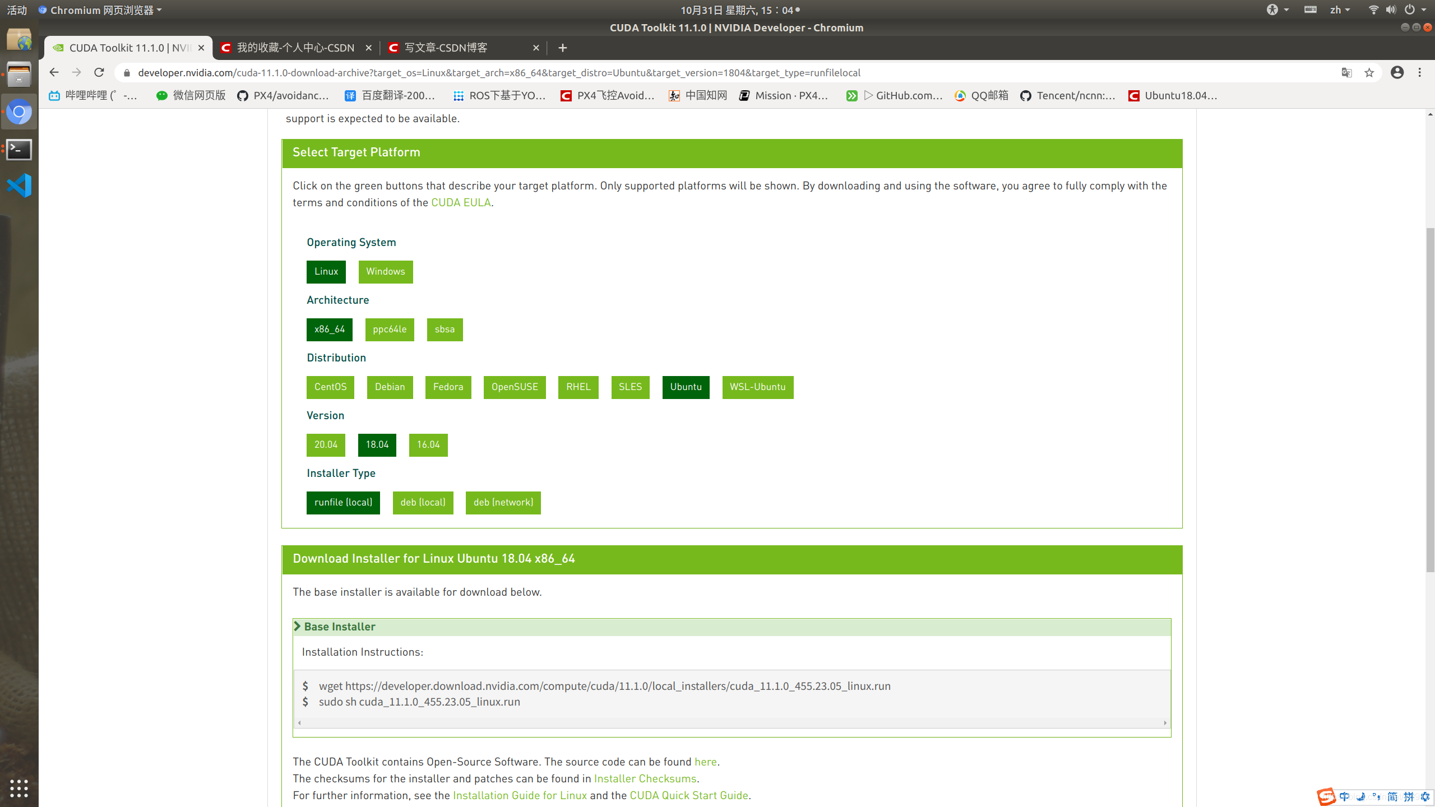Viewport: 1435px width, 807px height.
Task: Launch Files manager from the dock
Action: click(x=19, y=75)
